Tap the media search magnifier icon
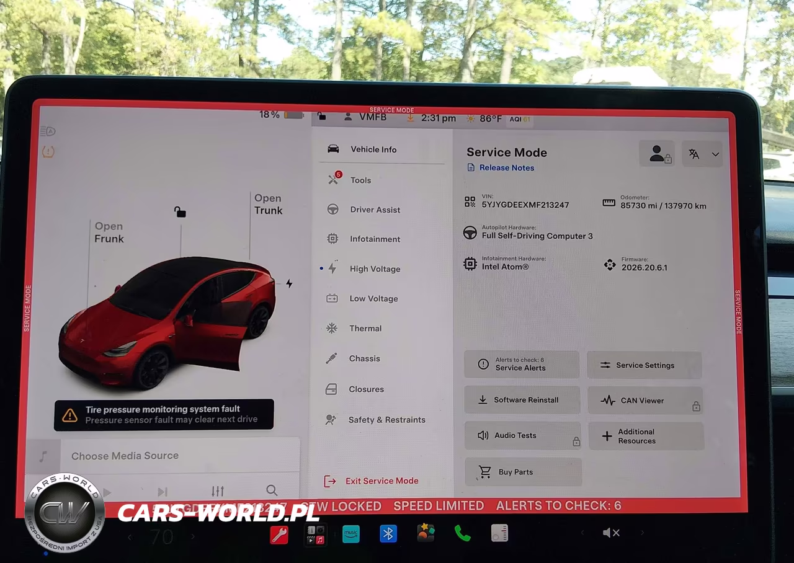The image size is (794, 563). (272, 490)
